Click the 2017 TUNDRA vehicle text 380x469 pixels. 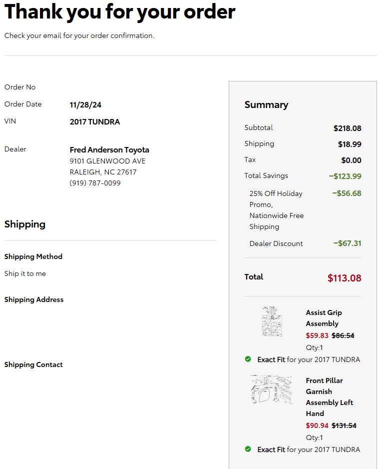[x=95, y=121]
